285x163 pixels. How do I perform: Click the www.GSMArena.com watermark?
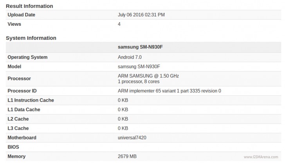[261, 157]
